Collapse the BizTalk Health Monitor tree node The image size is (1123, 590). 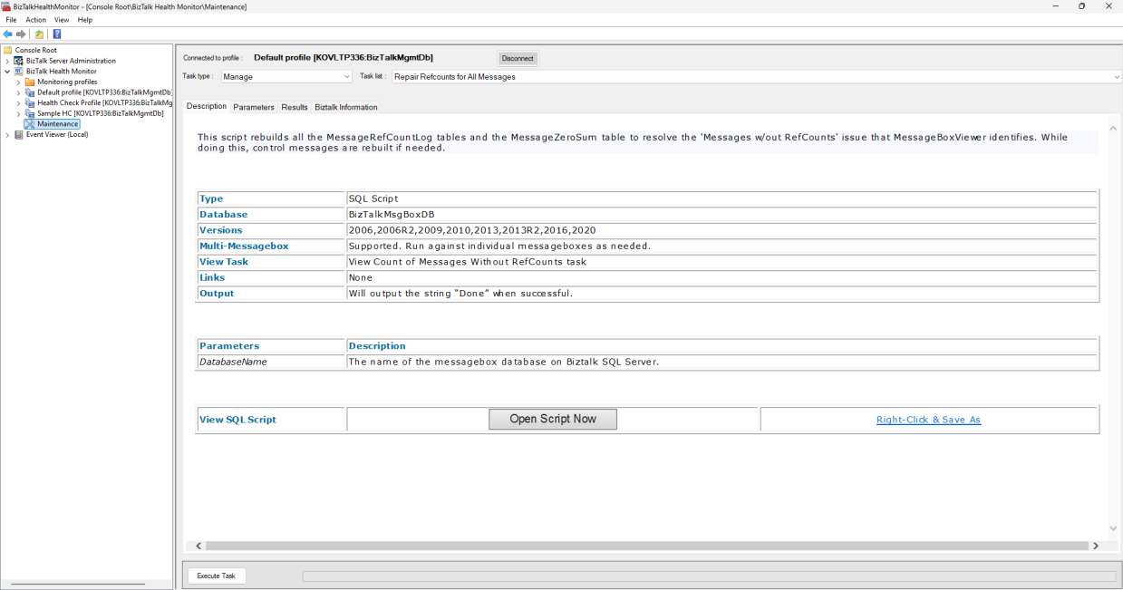[x=7, y=72]
